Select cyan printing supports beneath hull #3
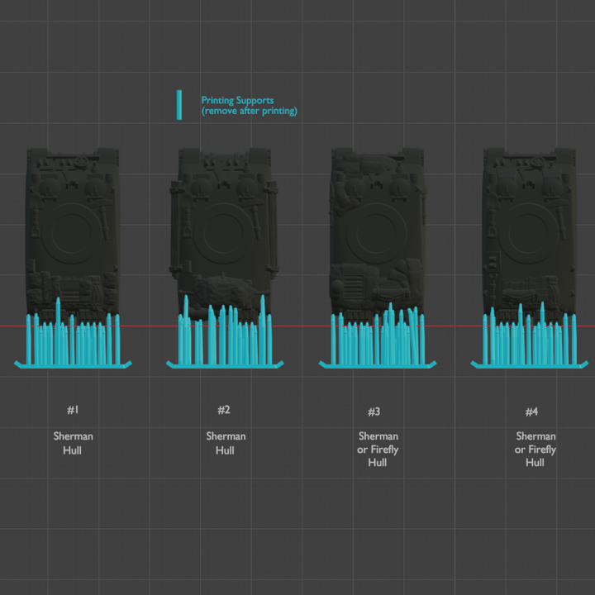 [377, 343]
